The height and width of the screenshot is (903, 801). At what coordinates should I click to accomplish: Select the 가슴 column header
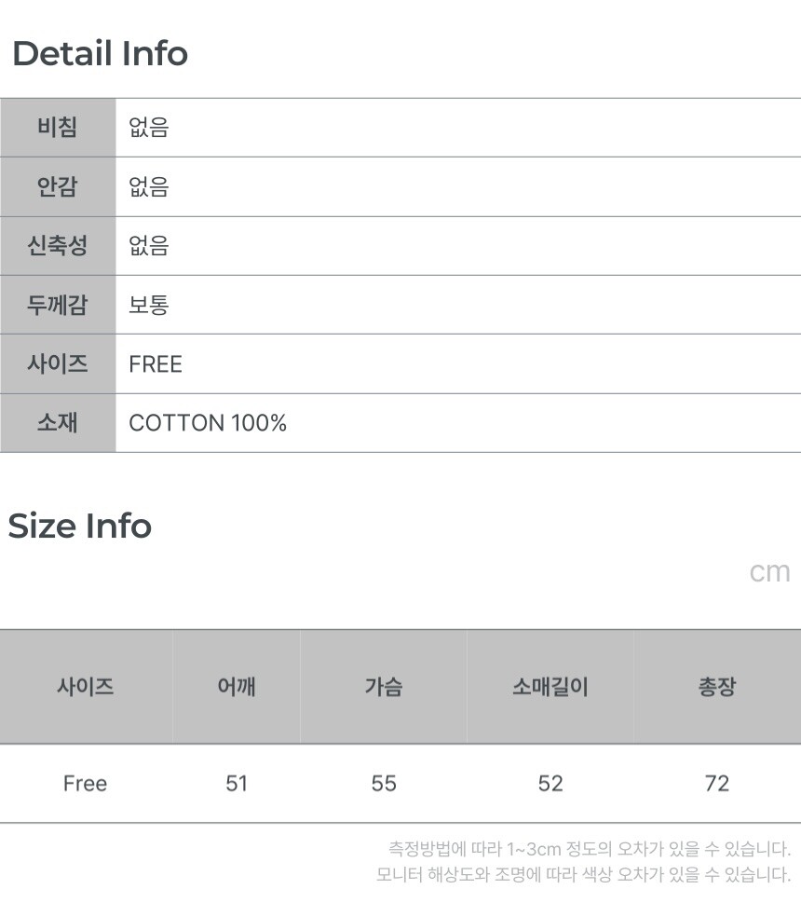click(x=384, y=688)
